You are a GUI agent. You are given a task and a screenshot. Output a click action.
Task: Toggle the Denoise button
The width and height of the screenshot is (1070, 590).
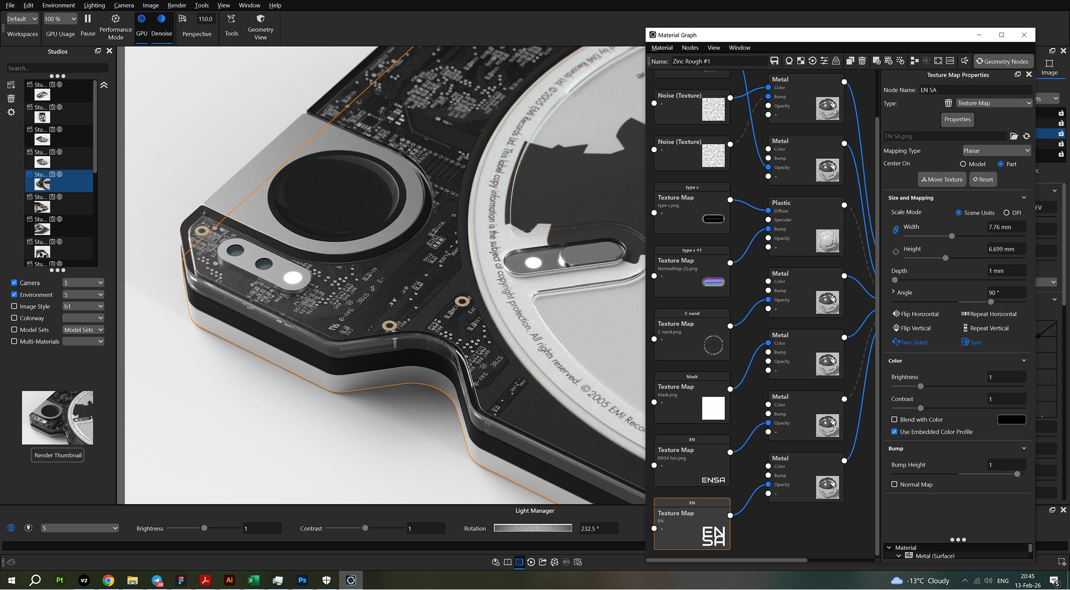161,24
